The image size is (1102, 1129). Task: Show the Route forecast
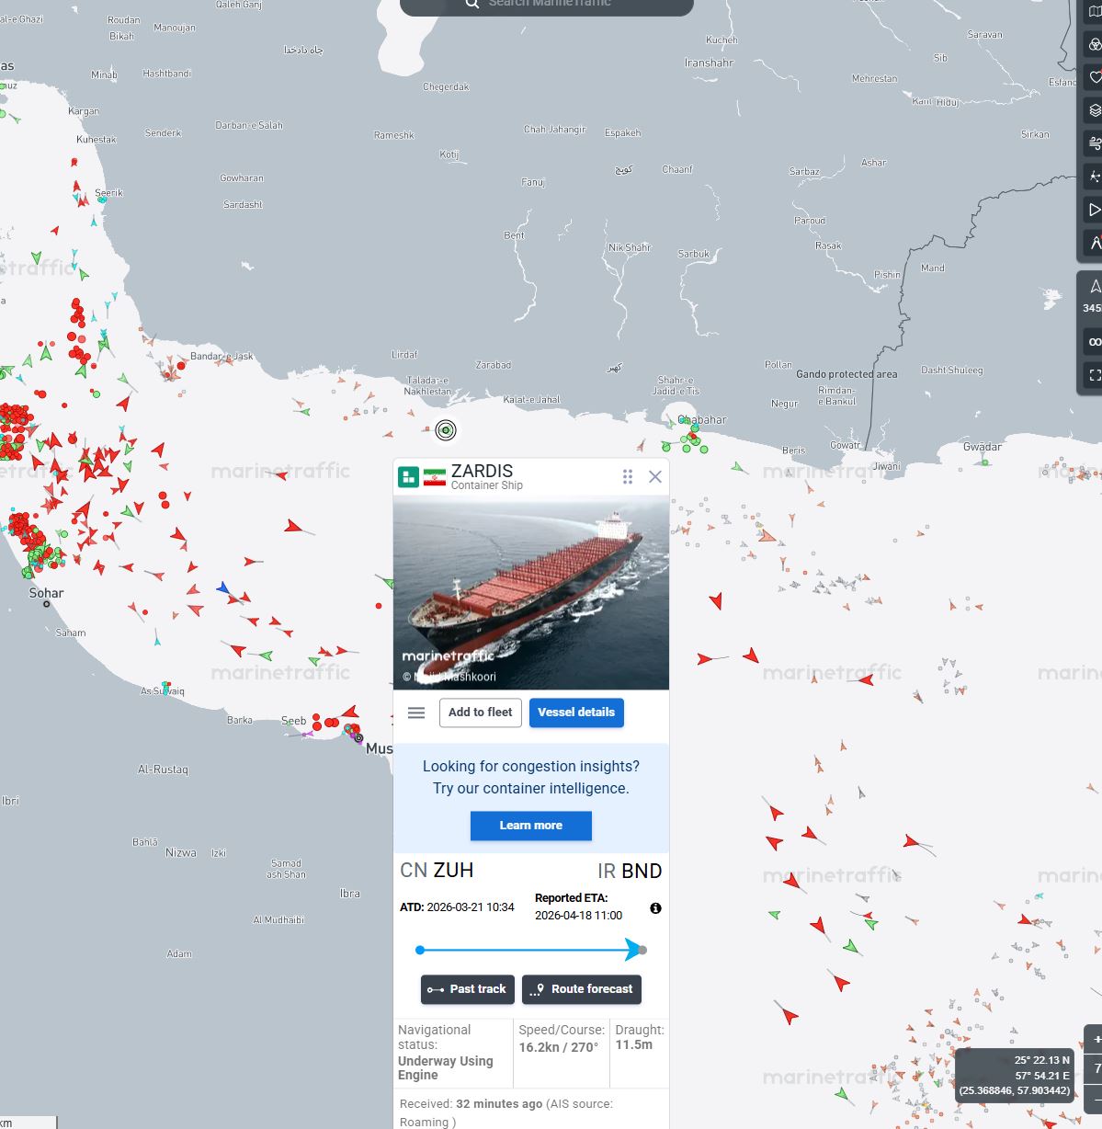pos(582,989)
